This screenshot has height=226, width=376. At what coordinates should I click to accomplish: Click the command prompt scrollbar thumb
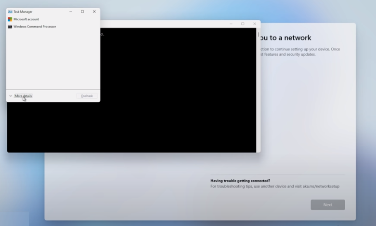(259, 35)
